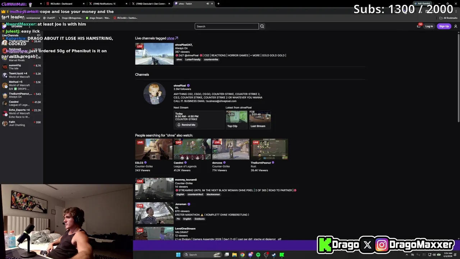Close the ohne - Twitch tab

(212, 4)
